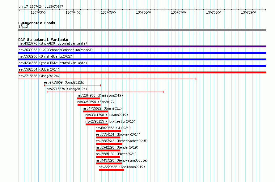Click the nsv3229686 Chaisson2019 label

122,167
